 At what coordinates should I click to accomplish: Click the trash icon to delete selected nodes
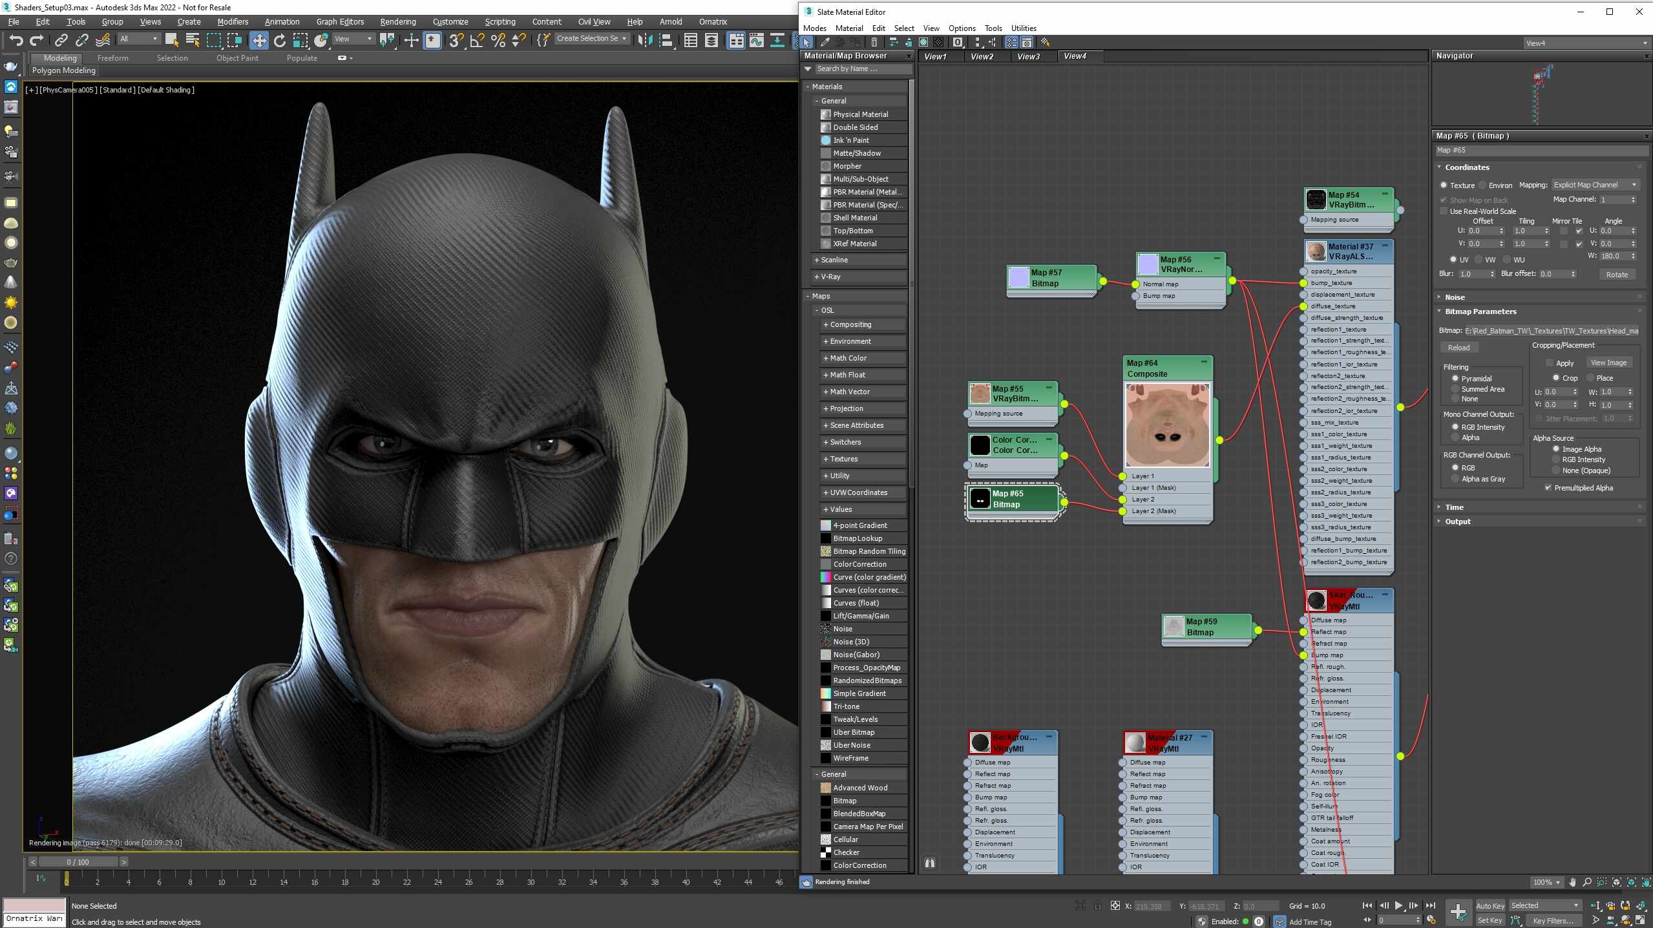[x=875, y=42]
